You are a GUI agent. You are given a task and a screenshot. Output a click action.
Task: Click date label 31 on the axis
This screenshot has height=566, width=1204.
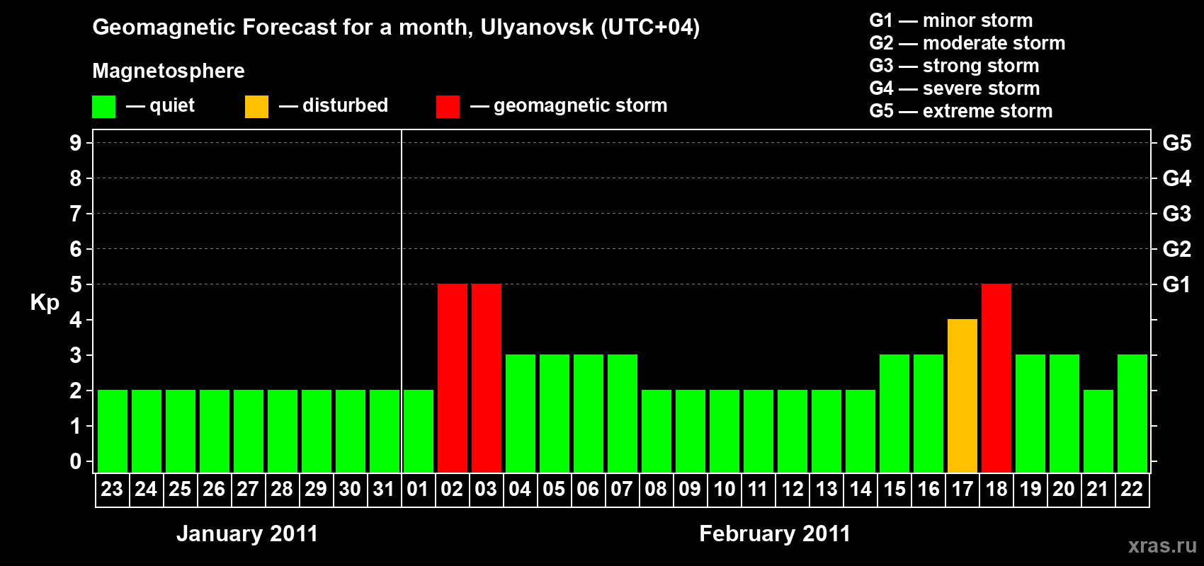[x=384, y=489]
